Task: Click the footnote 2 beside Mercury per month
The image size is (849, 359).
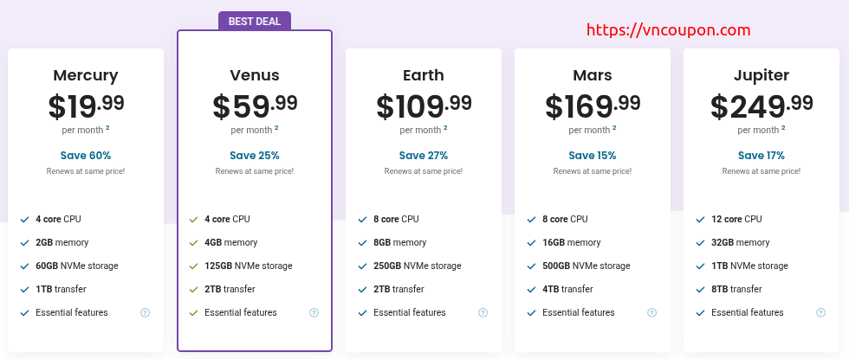Action: coord(107,128)
